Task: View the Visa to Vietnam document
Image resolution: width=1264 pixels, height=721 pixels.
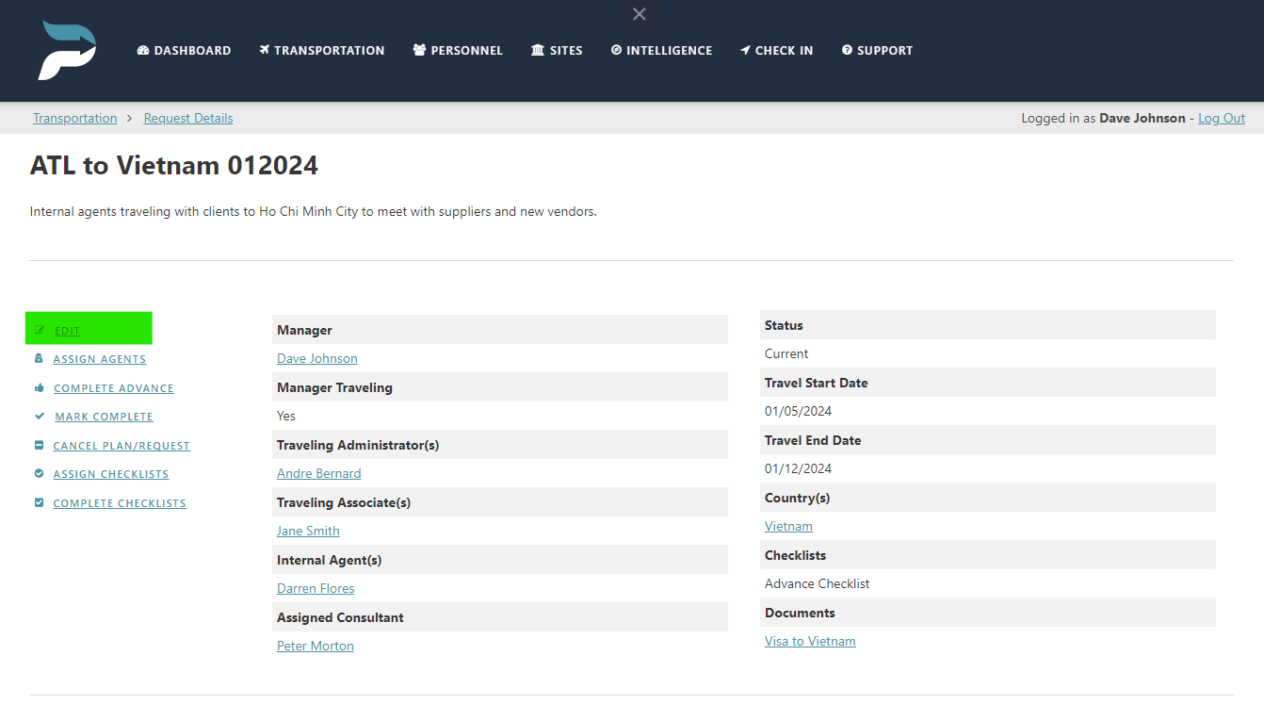Action: [x=809, y=641]
